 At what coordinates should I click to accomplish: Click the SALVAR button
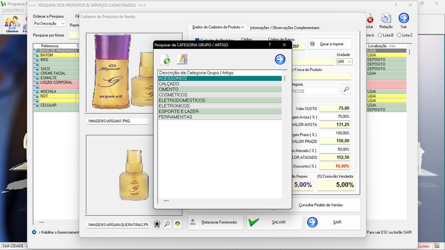click(274, 222)
